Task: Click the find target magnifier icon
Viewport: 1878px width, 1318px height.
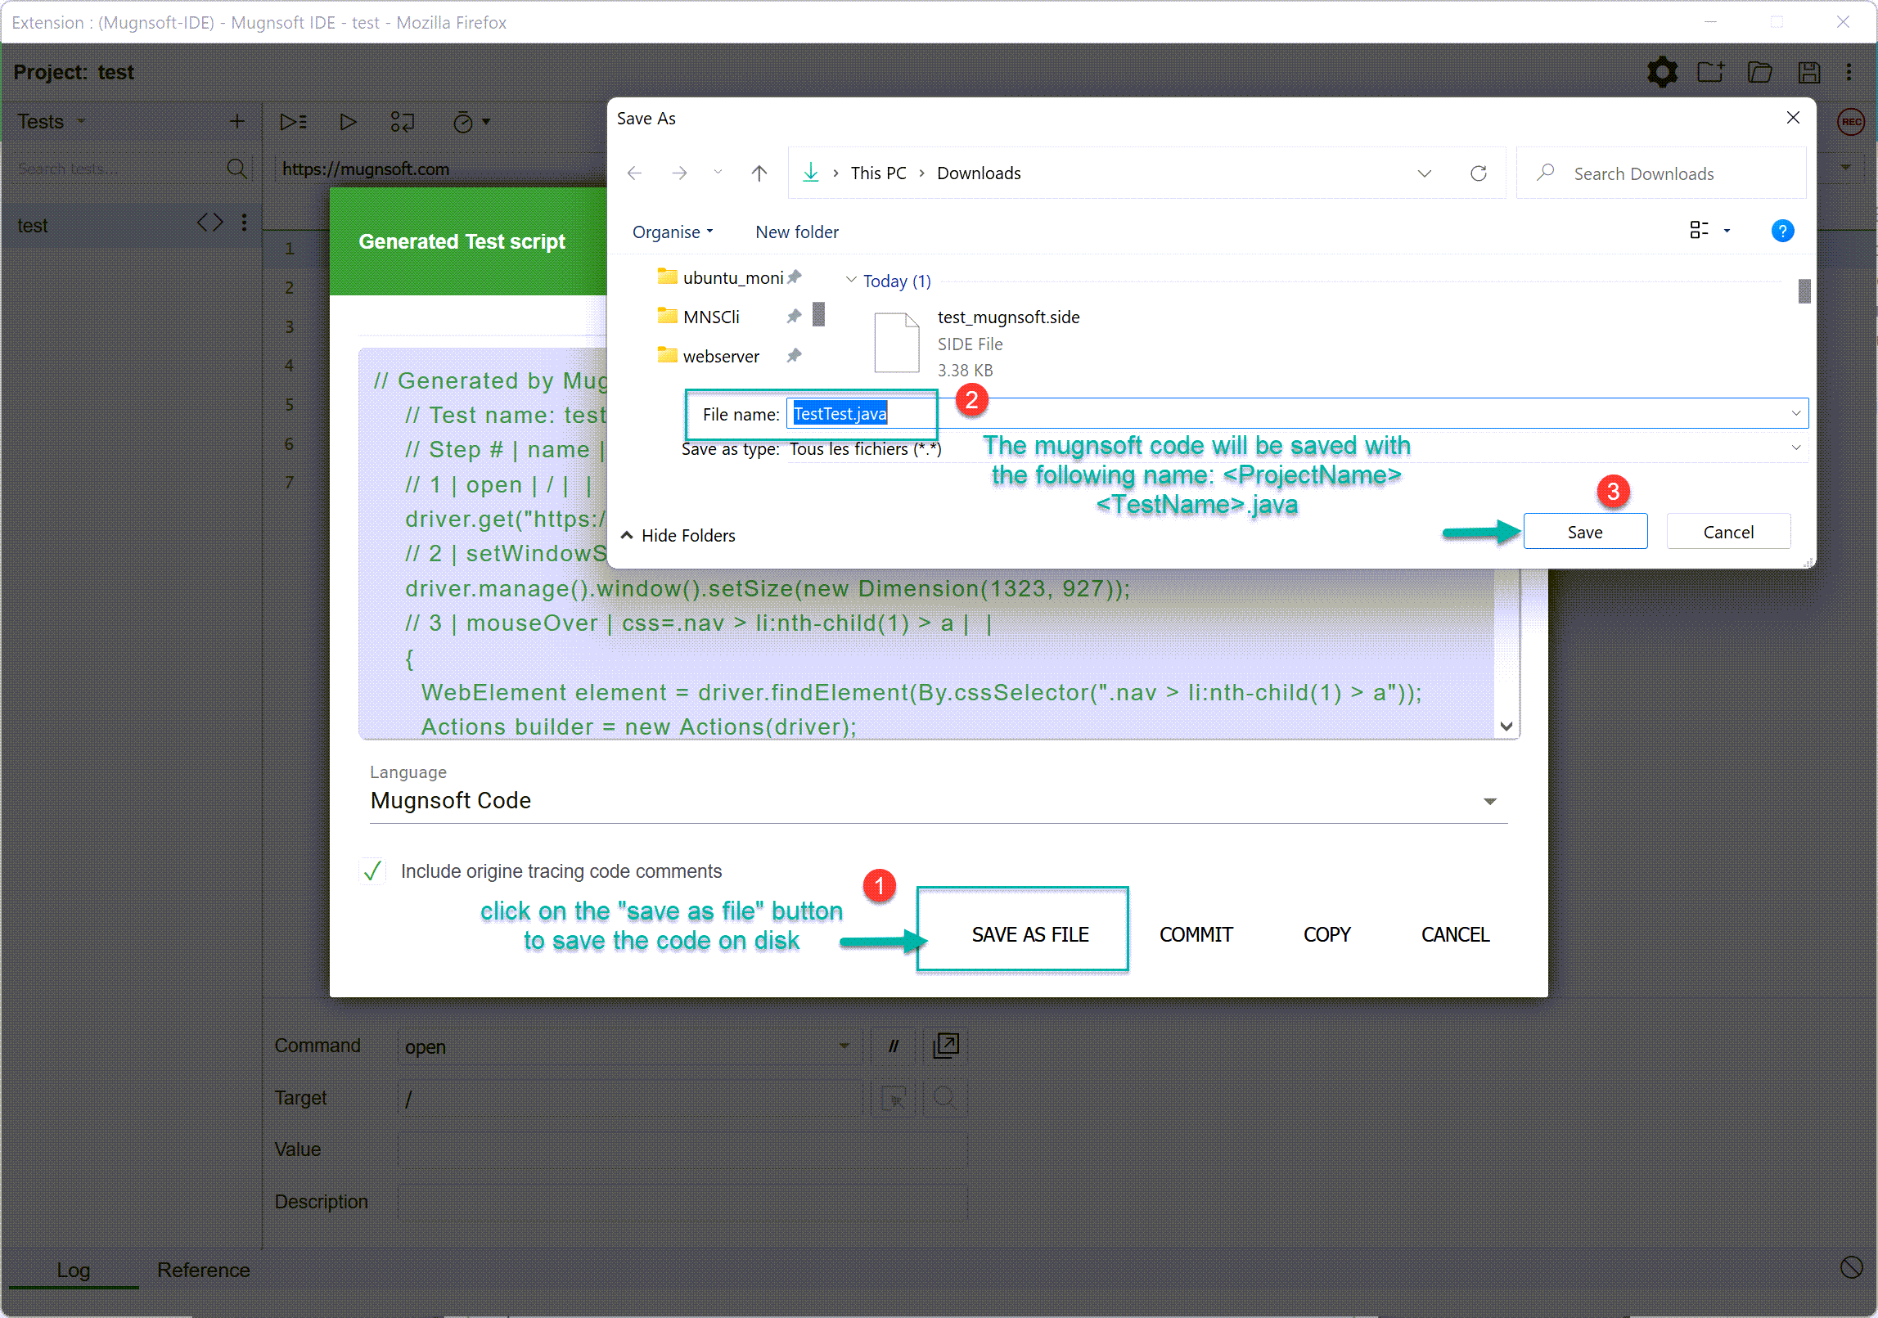Action: pos(946,1098)
